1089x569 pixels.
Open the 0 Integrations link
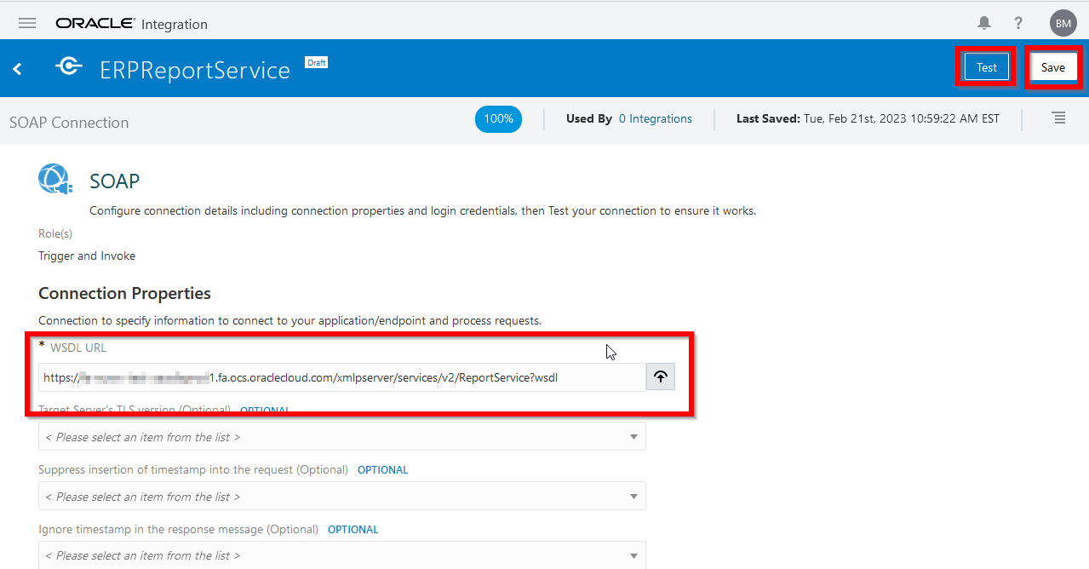(x=655, y=119)
